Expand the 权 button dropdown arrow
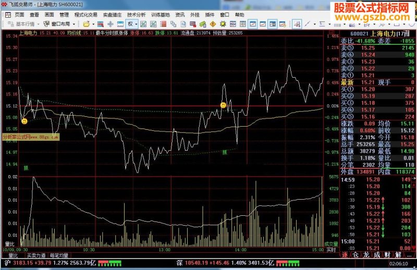 [136, 24]
